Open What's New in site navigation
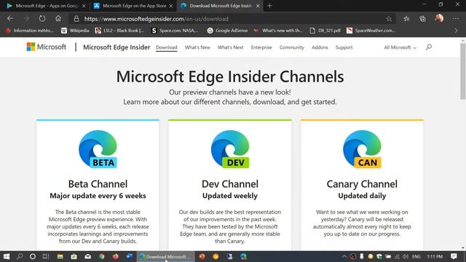Viewport: 466px width, 262px height. coord(197,47)
